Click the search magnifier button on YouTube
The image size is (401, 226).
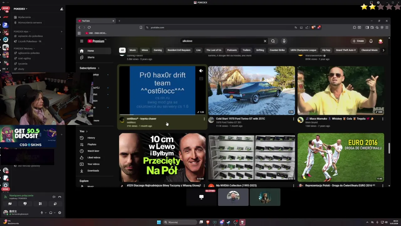tap(273, 41)
